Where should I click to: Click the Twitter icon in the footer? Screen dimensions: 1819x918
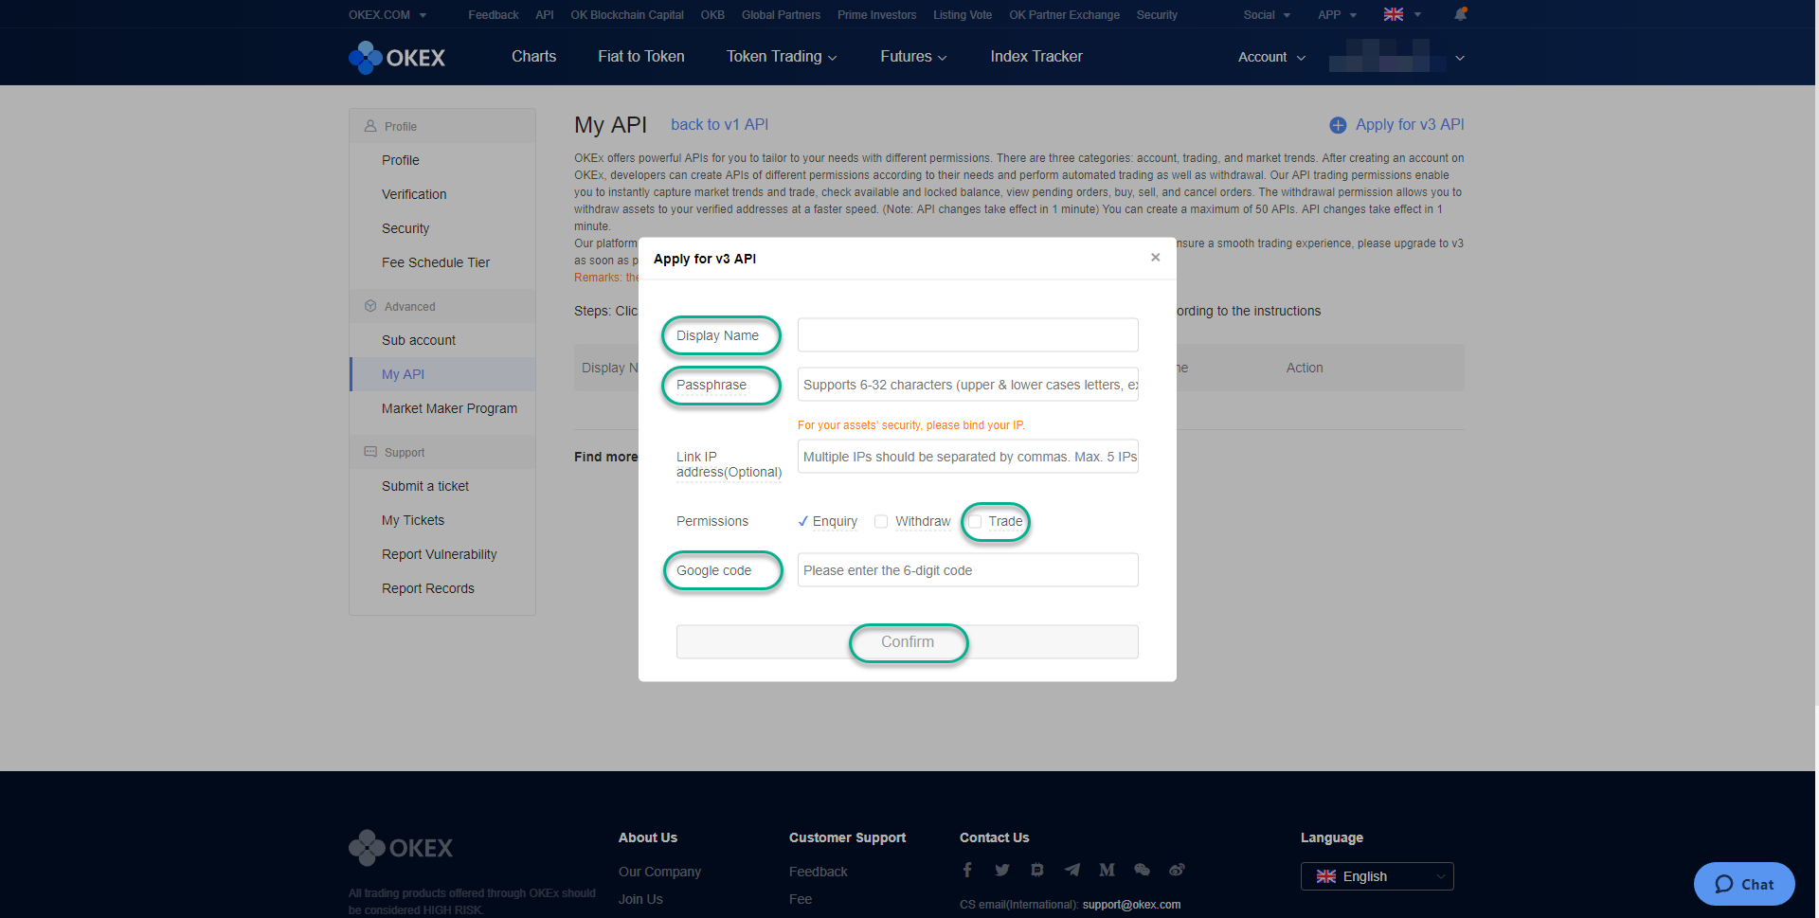pyautogui.click(x=1002, y=869)
